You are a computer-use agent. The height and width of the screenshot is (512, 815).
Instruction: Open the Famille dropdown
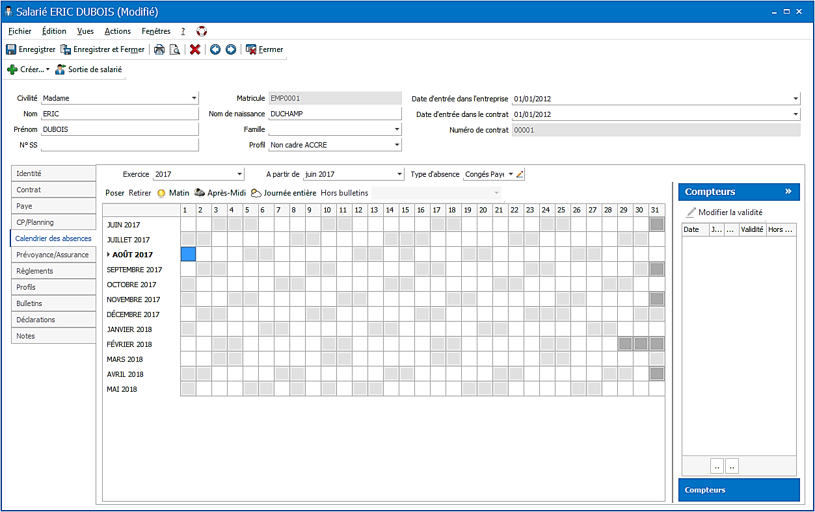point(397,129)
